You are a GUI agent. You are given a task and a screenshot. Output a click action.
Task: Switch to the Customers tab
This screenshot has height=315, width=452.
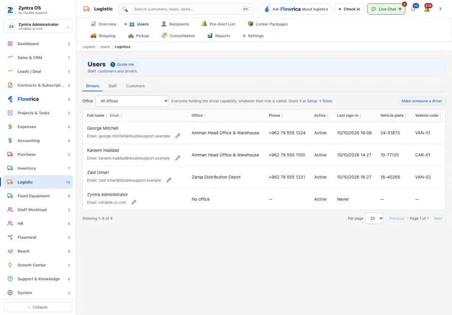135,86
